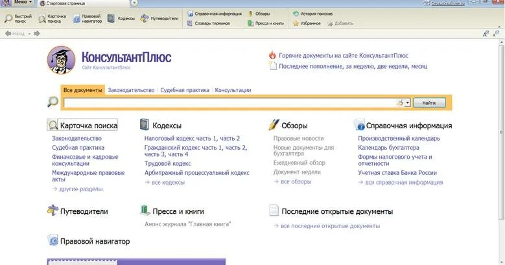Open Справочная информация in the toolbar
The height and width of the screenshot is (265, 505).
coord(214,14)
